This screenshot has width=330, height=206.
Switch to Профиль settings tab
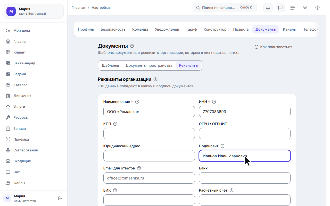pyautogui.click(x=86, y=29)
